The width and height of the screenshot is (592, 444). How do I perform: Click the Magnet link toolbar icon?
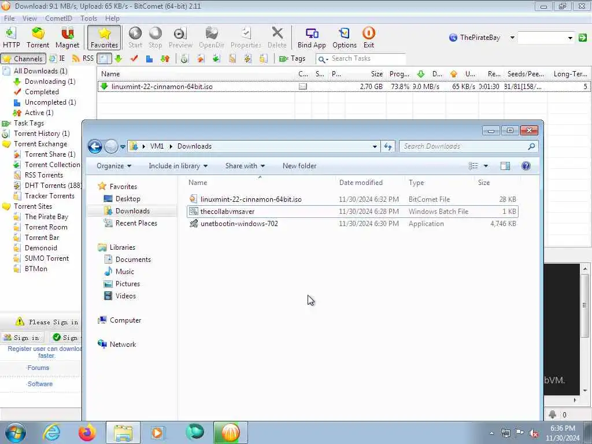[67, 38]
